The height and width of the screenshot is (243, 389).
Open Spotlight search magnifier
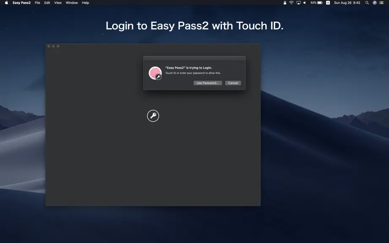pos(367,3)
